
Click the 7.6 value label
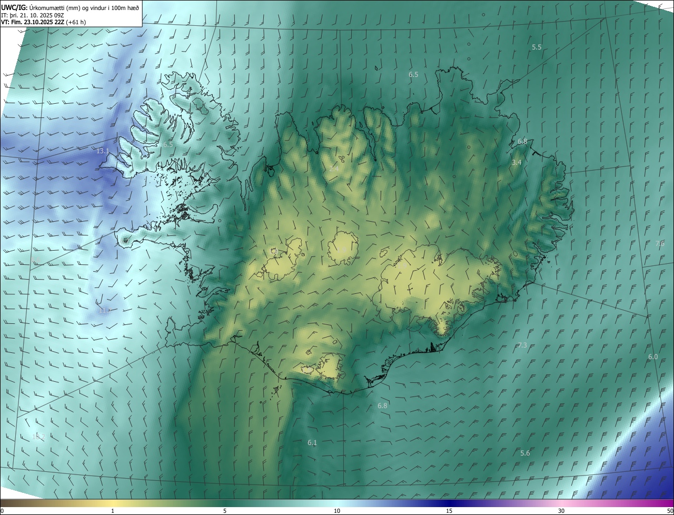660,244
